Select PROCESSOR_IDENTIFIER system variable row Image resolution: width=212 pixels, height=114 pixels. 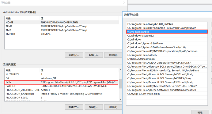62,94
